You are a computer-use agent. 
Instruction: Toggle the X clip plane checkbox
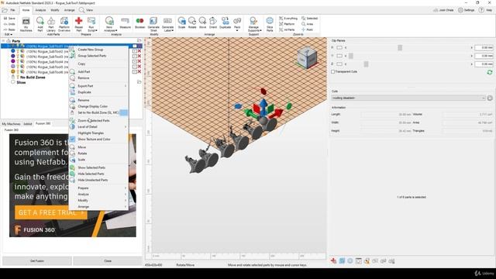pos(339,48)
